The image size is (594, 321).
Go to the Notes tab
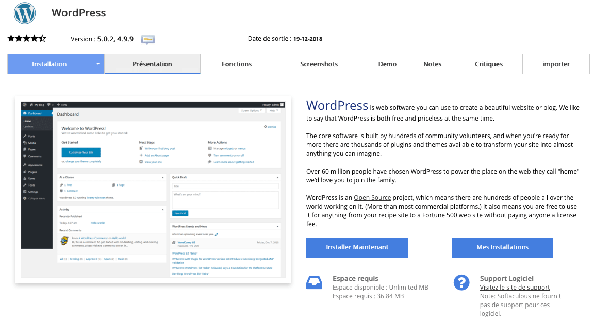pyautogui.click(x=433, y=64)
